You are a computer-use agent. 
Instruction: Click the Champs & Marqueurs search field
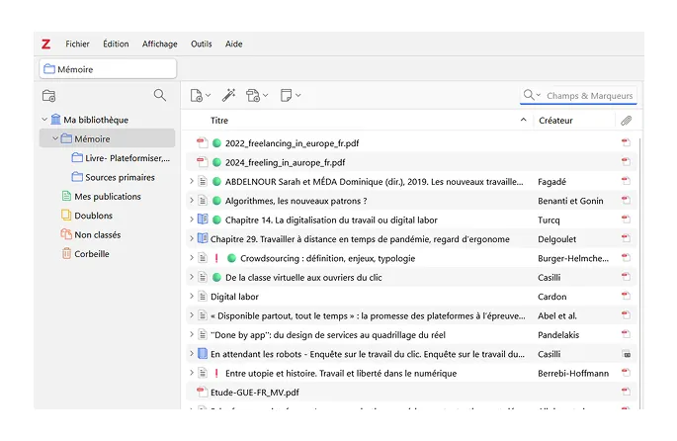(x=589, y=96)
